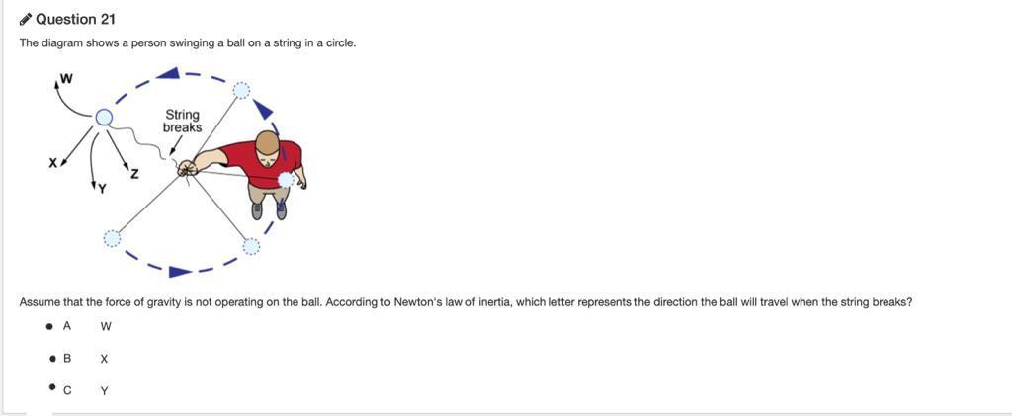This screenshot has height=416, width=1012.
Task: Select answer option C bullet
Action: point(49,388)
